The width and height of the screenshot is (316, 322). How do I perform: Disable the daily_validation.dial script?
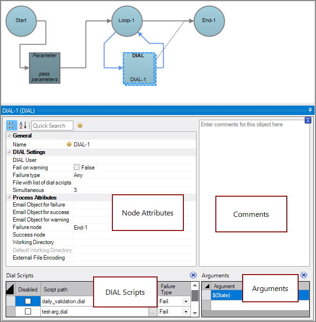point(28,301)
